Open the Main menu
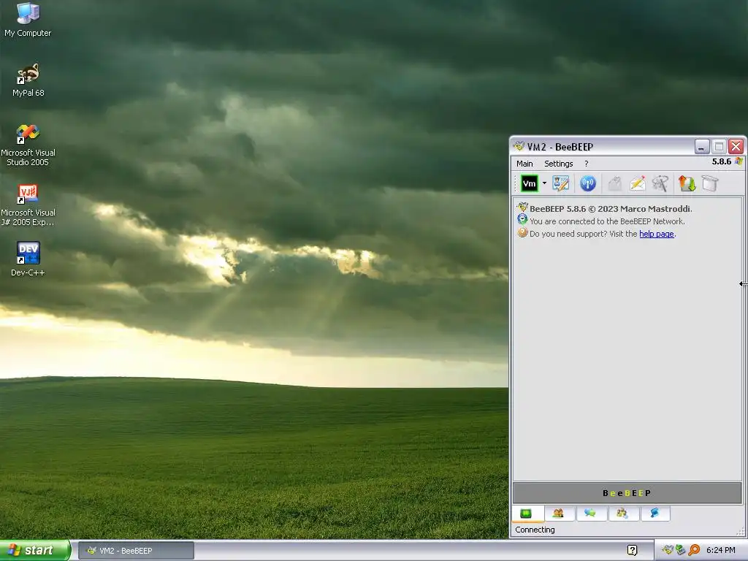This screenshot has width=748, height=561. tap(524, 164)
